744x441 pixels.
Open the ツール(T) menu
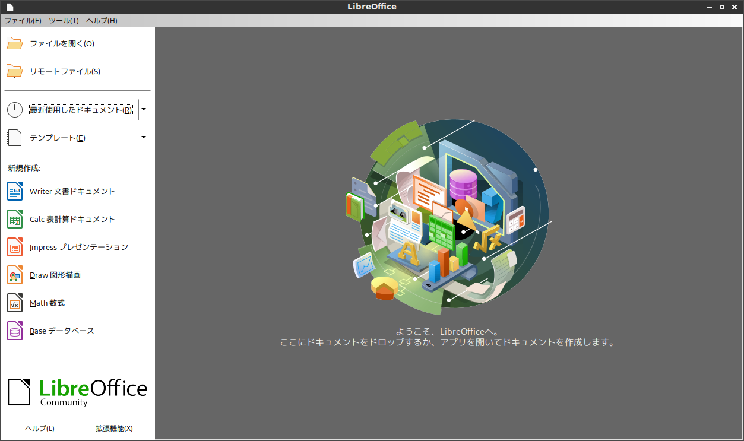pos(64,21)
